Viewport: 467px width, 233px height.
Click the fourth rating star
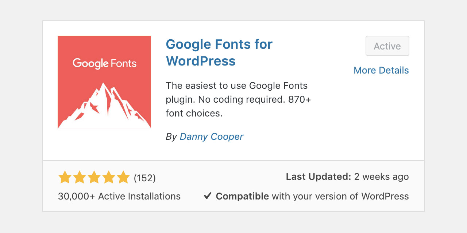coord(108,178)
